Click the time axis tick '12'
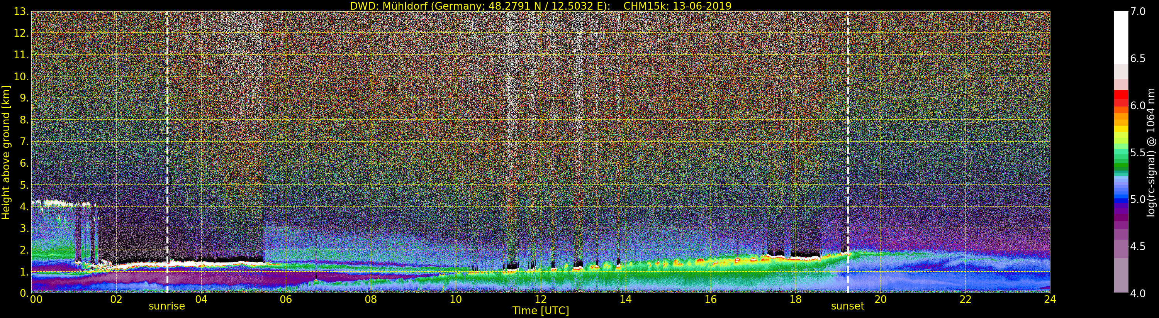 540,299
